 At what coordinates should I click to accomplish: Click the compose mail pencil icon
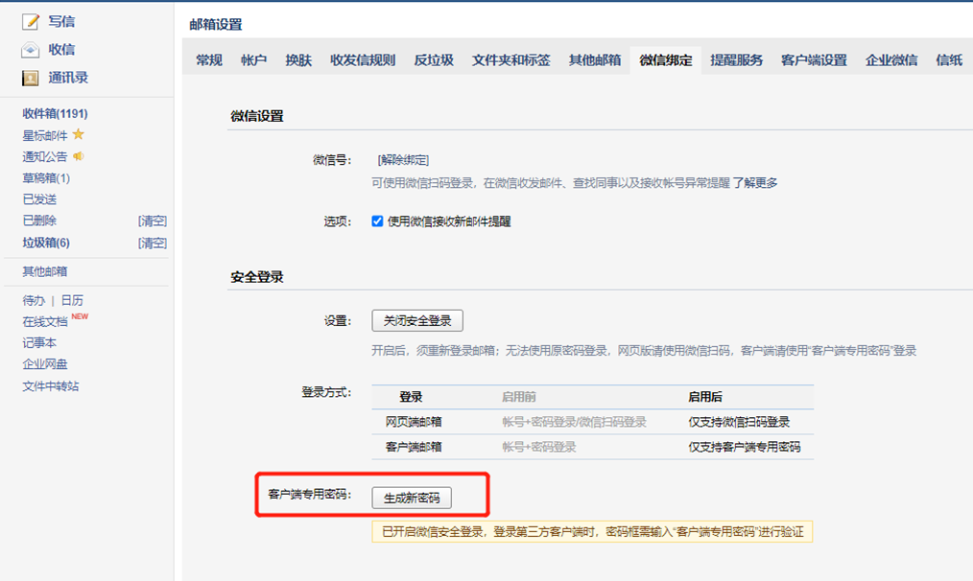point(31,22)
